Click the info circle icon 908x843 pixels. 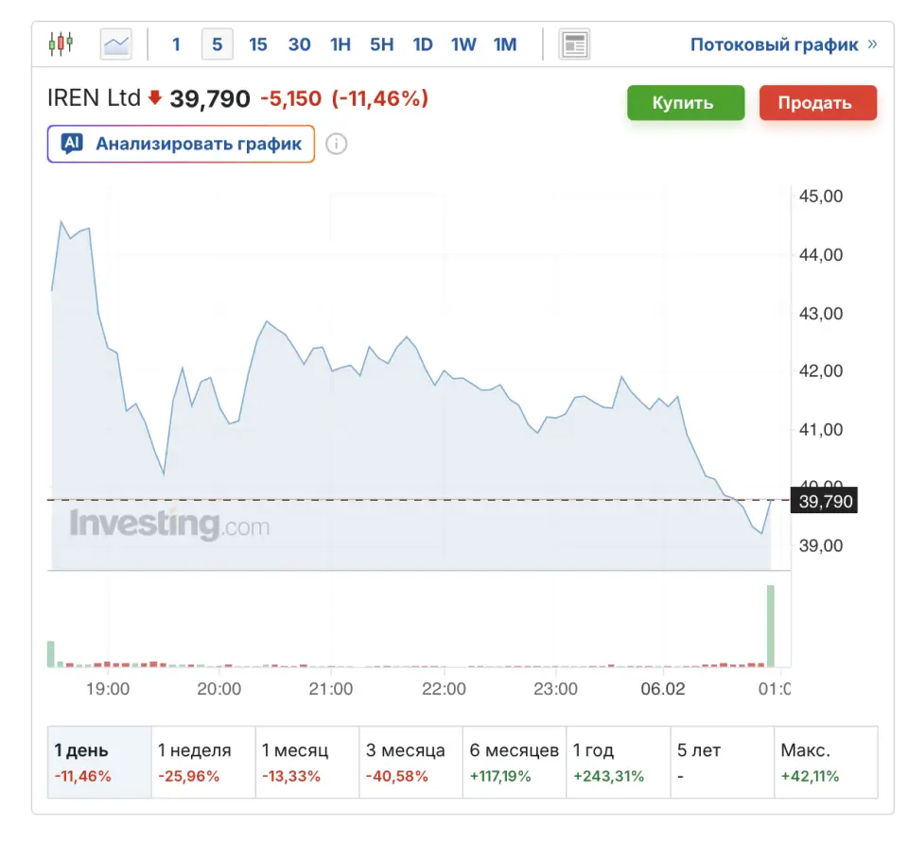(x=337, y=144)
